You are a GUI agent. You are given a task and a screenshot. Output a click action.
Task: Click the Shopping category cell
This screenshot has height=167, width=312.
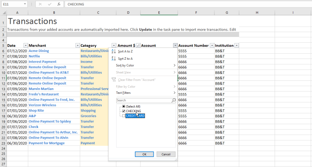[88, 111]
